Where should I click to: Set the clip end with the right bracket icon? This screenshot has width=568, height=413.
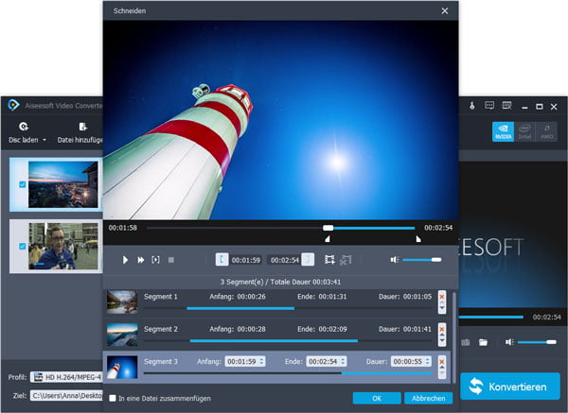click(308, 259)
